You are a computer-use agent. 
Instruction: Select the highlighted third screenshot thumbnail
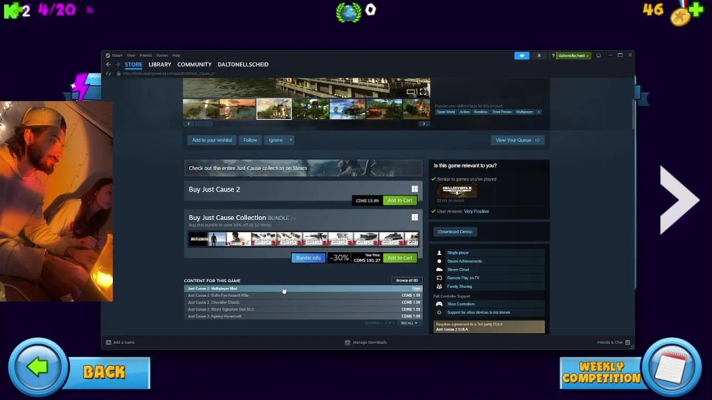click(x=274, y=109)
